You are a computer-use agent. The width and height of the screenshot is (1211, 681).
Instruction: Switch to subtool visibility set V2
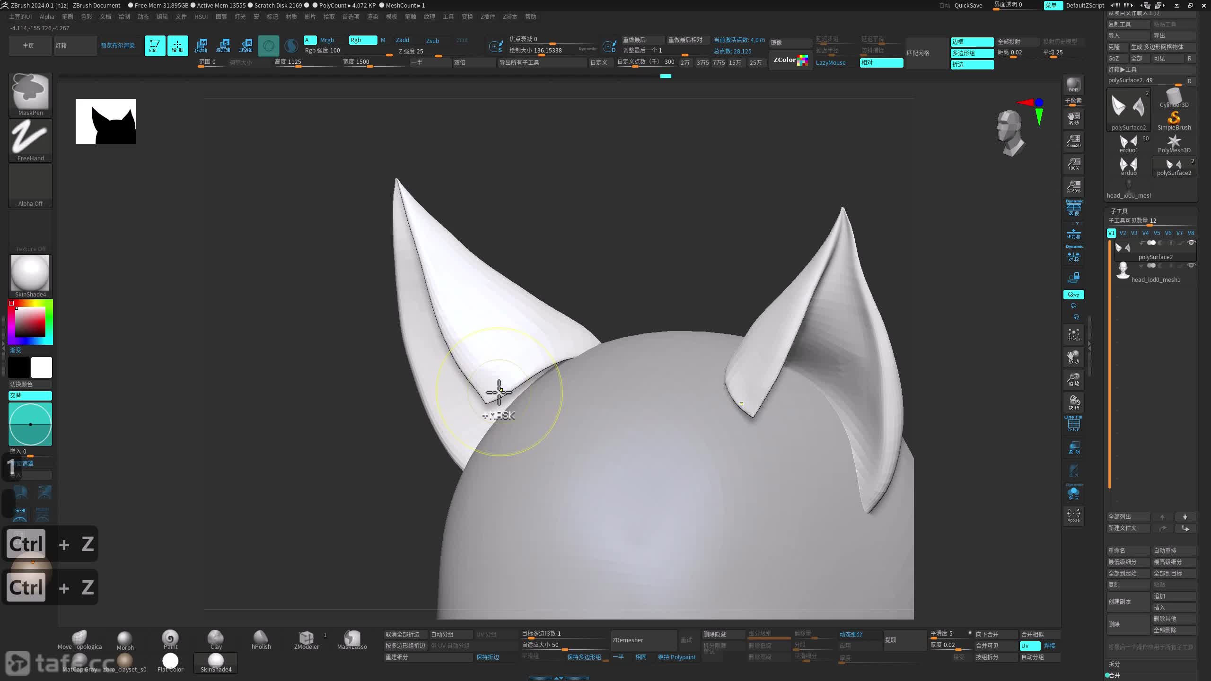coord(1123,233)
